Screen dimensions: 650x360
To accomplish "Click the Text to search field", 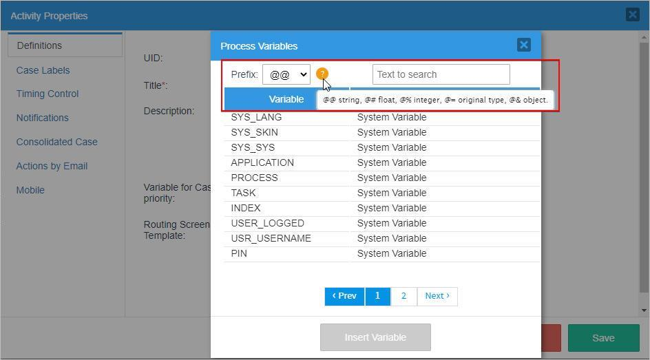I will (x=441, y=74).
